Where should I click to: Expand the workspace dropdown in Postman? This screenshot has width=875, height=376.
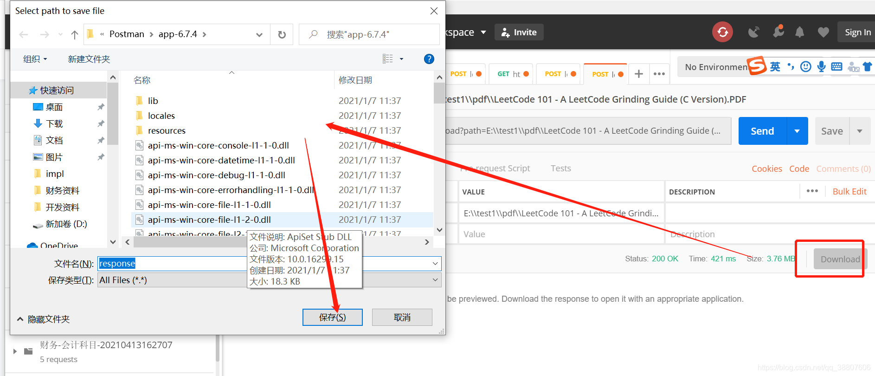483,32
